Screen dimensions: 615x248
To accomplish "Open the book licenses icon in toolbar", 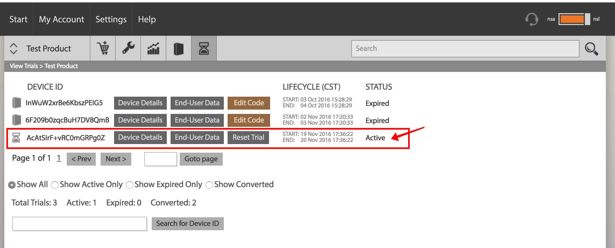I will 179,48.
